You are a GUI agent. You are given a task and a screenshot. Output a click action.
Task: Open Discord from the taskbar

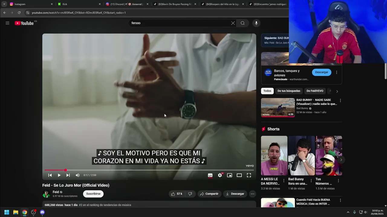click(42, 212)
